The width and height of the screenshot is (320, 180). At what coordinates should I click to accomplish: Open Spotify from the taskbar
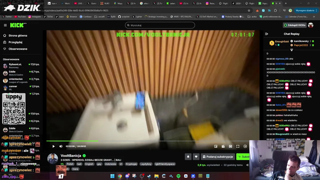pyautogui.click(x=178, y=176)
